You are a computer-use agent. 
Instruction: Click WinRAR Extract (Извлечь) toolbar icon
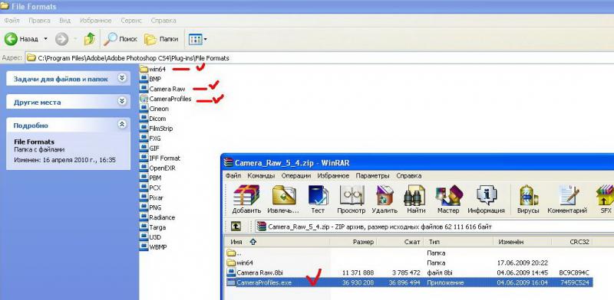pyautogui.click(x=282, y=199)
